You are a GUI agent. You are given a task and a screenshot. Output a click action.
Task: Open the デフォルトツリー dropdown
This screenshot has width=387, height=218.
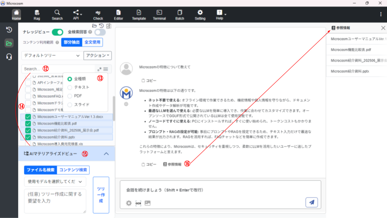[x=51, y=55]
